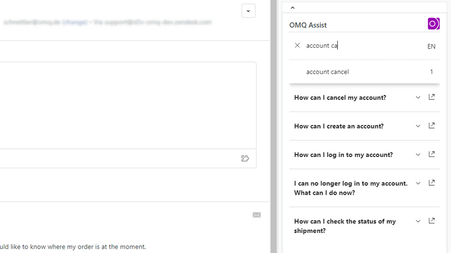Click the blurred '(change)' requester link

pyautogui.click(x=75, y=22)
